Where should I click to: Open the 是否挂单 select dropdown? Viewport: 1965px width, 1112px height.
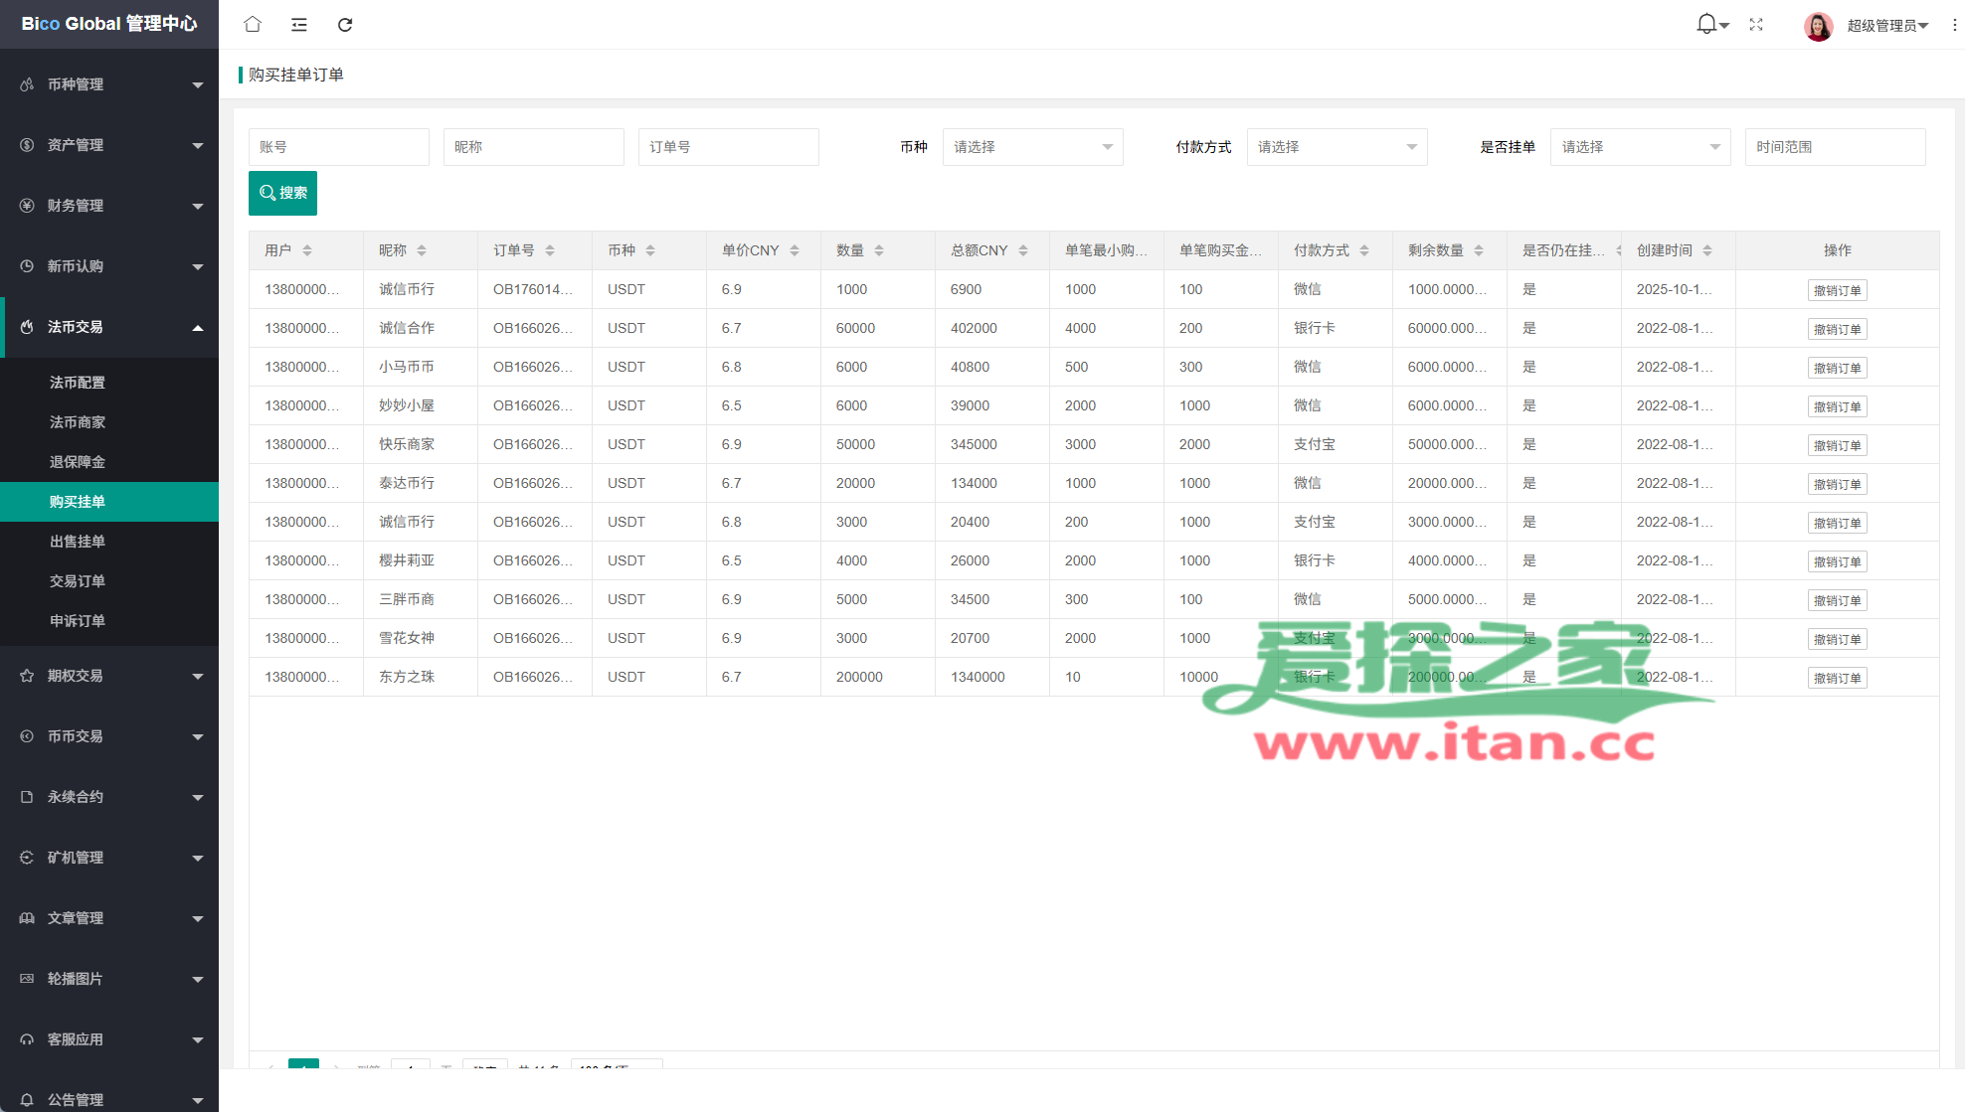pos(1640,147)
